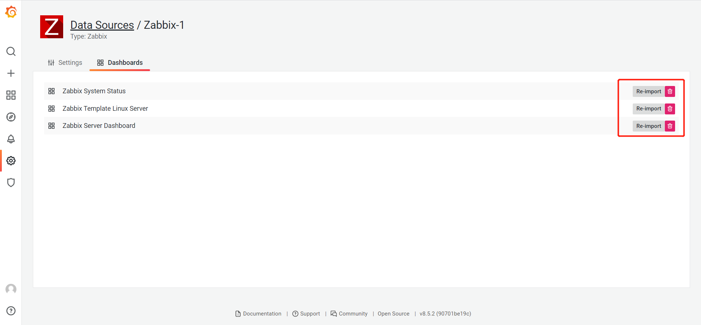Screen dimensions: 701x325
Task: Re-import the Zabbix Server Dashboard
Action: pos(648,126)
